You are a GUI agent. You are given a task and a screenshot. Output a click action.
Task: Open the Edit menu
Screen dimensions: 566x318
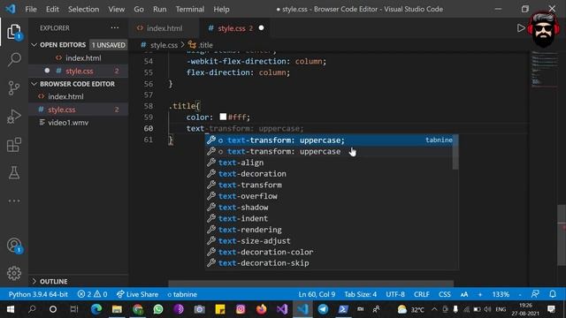coord(52,9)
